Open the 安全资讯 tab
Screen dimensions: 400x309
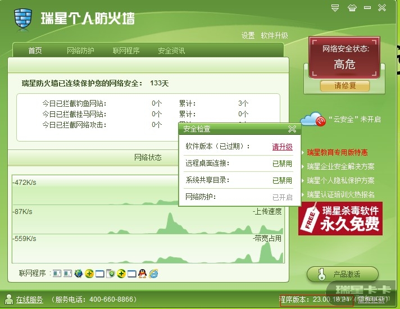coord(171,51)
